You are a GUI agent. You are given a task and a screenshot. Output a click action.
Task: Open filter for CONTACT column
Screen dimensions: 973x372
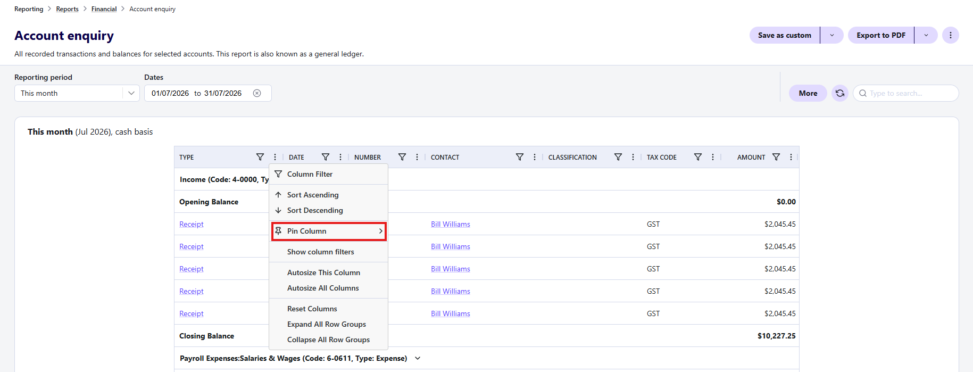tap(520, 157)
